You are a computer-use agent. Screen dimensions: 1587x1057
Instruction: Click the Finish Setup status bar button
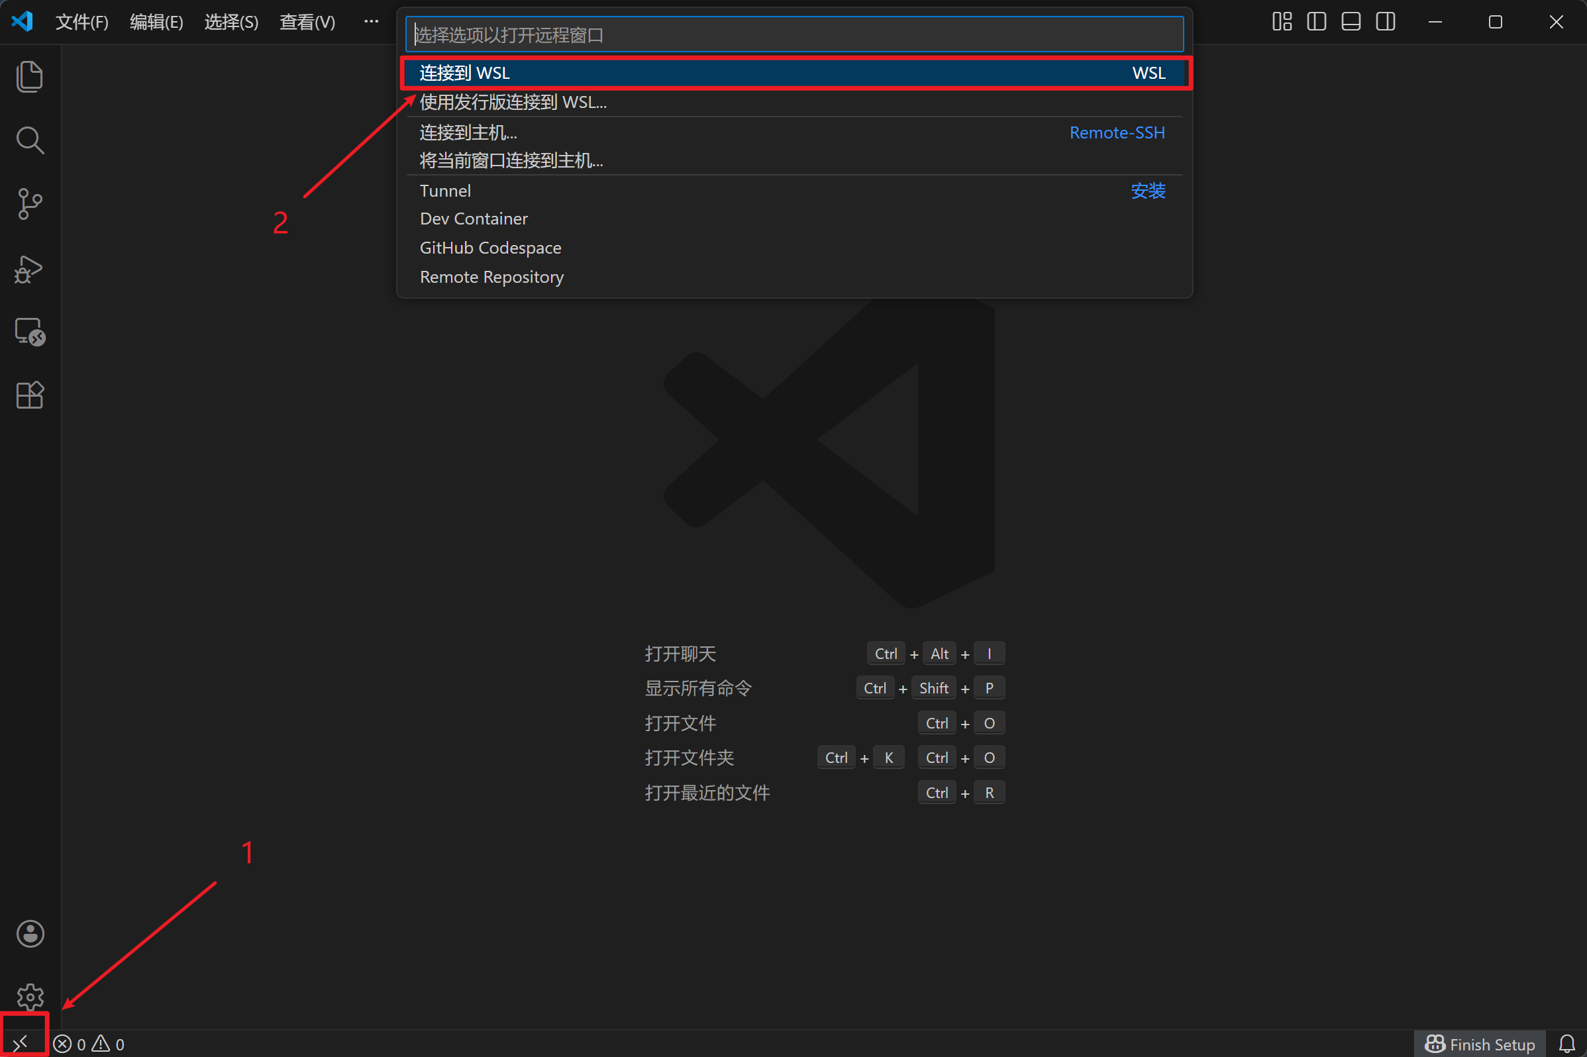pos(1480,1044)
